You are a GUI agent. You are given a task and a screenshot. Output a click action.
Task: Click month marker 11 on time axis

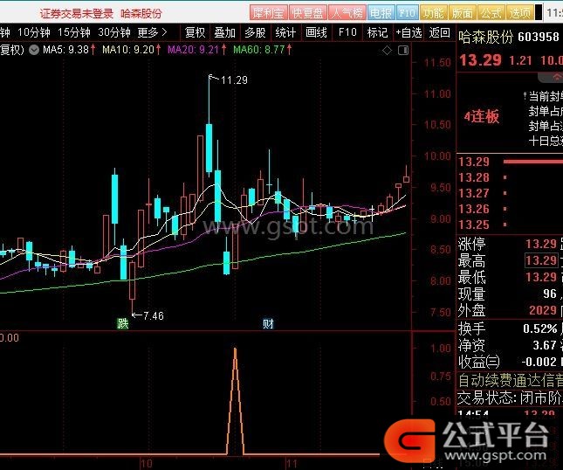click(292, 464)
